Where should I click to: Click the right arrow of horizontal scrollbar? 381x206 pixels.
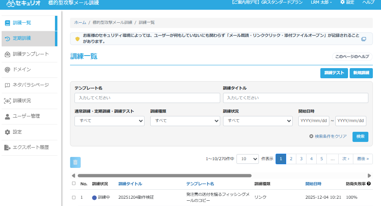[x=369, y=176]
